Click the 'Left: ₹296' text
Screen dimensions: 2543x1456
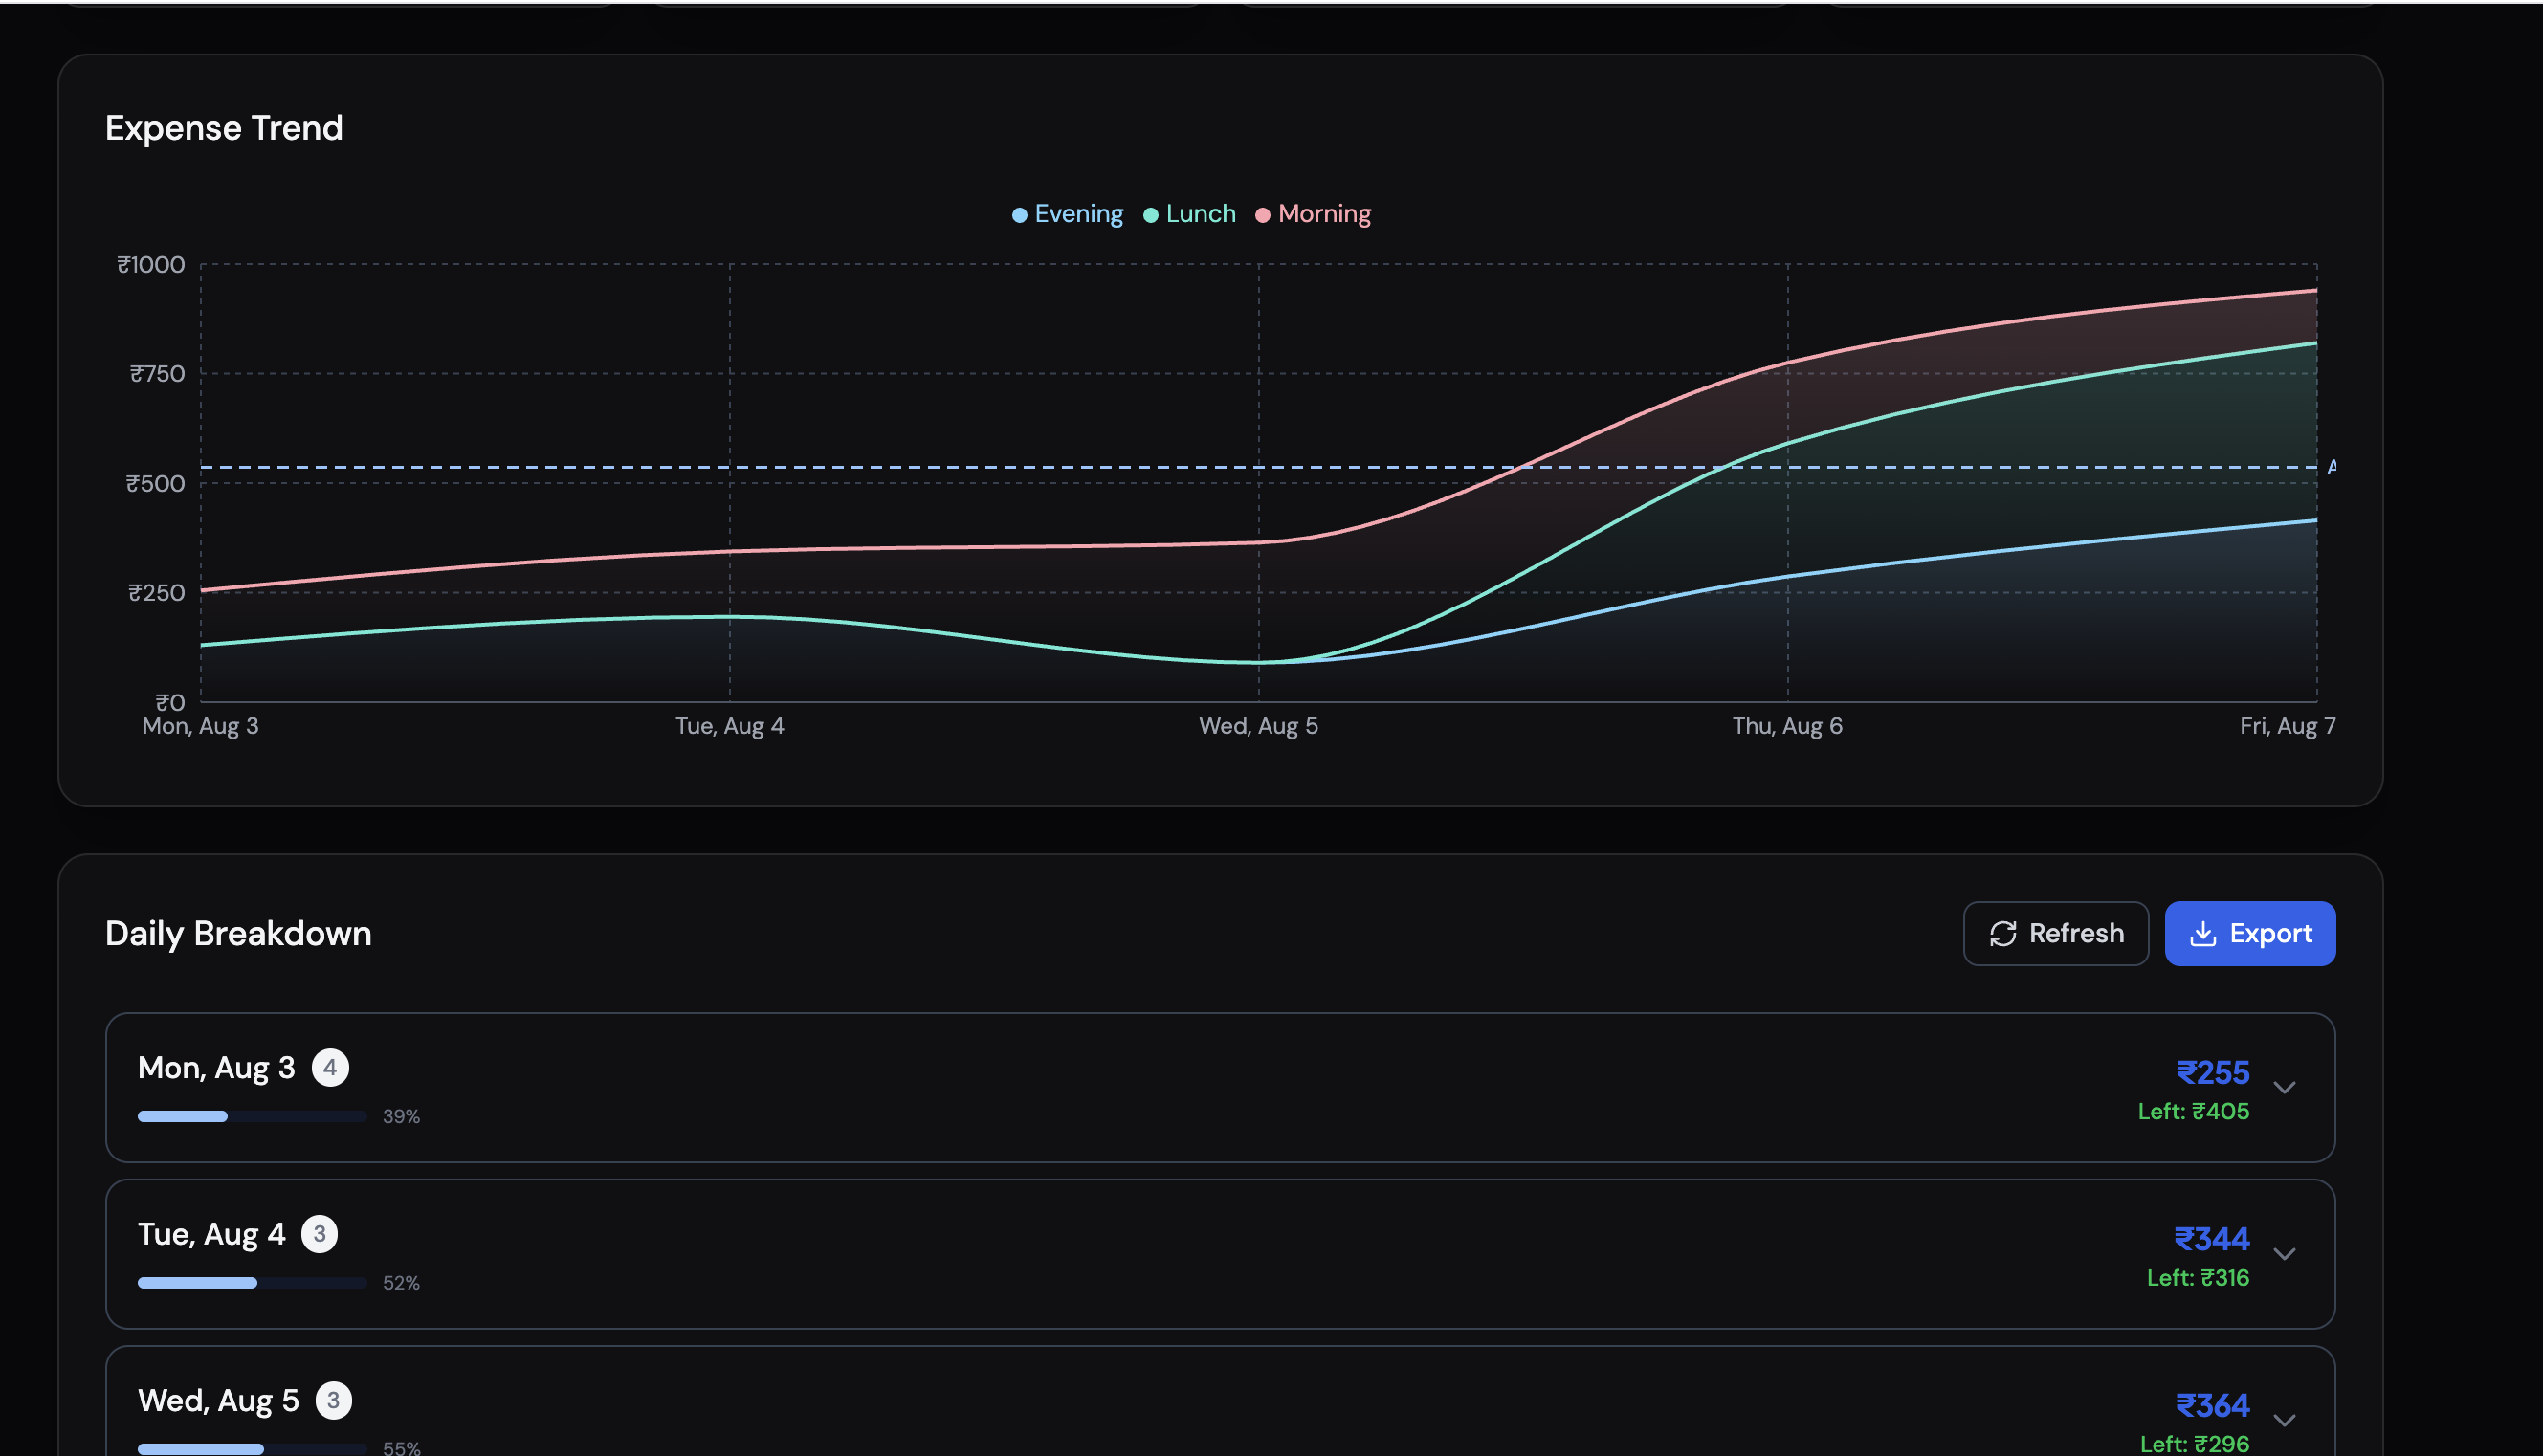tap(2194, 1444)
